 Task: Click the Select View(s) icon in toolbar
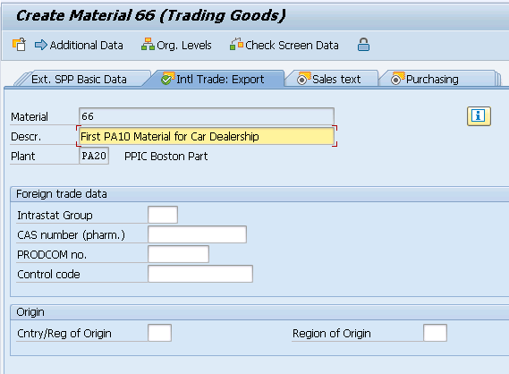[19, 45]
